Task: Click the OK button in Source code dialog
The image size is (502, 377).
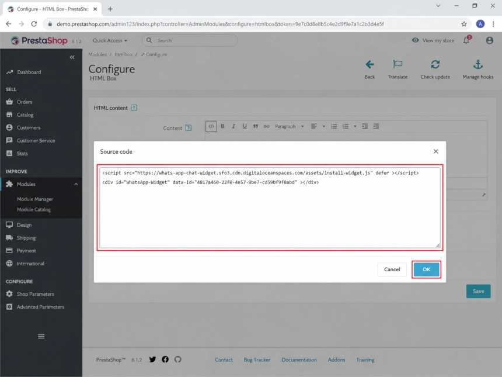Action: click(426, 269)
